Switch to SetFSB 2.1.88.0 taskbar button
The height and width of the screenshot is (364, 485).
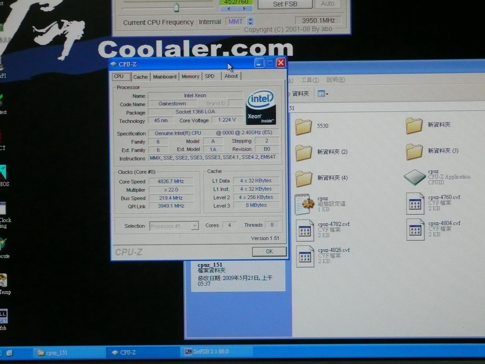[216, 352]
